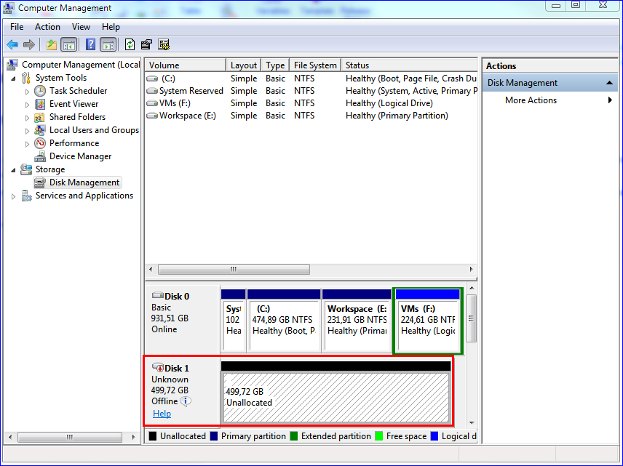This screenshot has height=466, width=623.
Task: Select the 499,72 GB Unallocated region
Action: (x=336, y=393)
